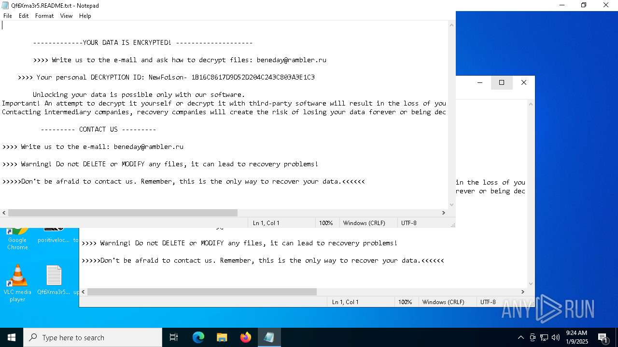Click back Notepad 'Windows (CRLF)' status
Image resolution: width=618 pixels, height=347 pixels.
443,302
